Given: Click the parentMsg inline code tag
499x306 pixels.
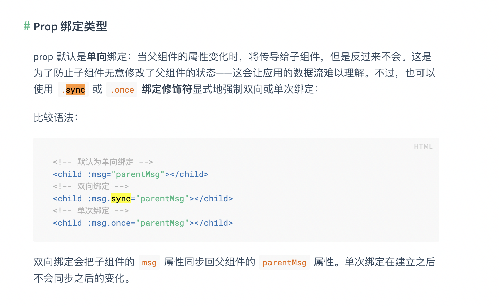Looking at the screenshot, I should (284, 262).
